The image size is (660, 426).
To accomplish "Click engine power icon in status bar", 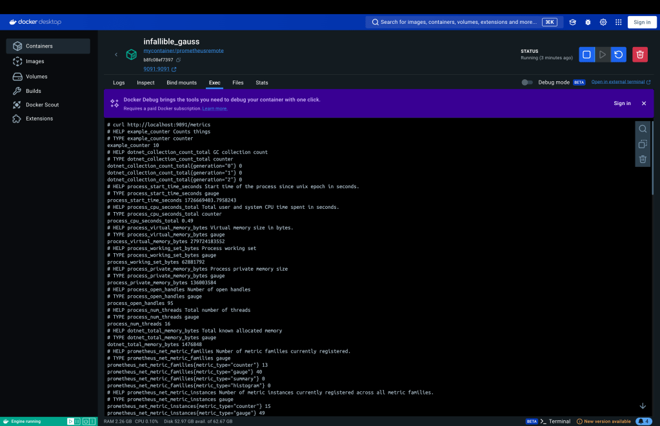I will point(85,421).
